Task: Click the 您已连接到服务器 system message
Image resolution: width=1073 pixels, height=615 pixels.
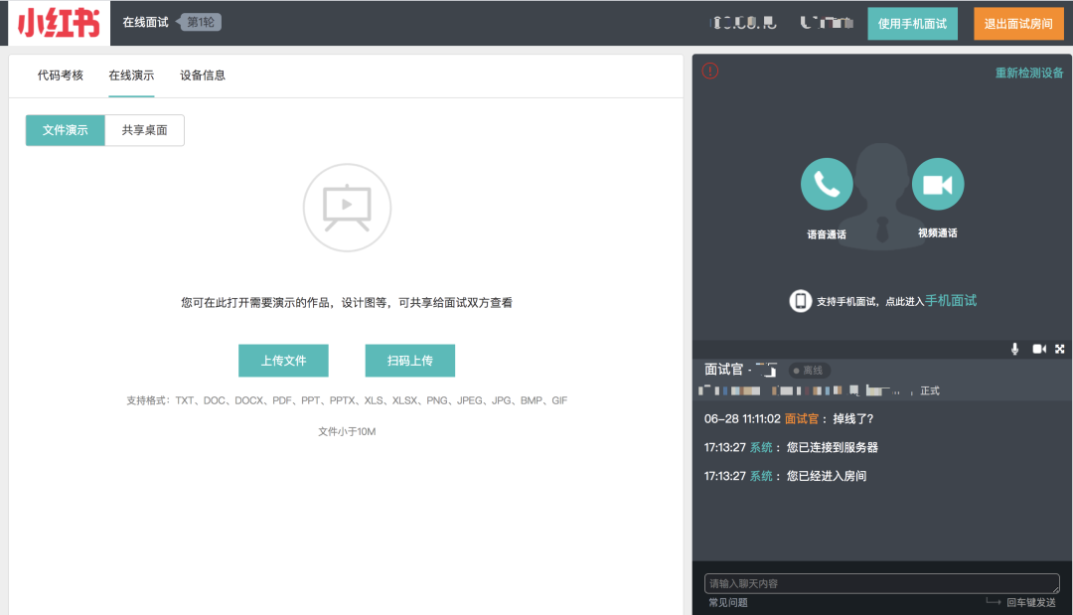Action: click(x=833, y=447)
